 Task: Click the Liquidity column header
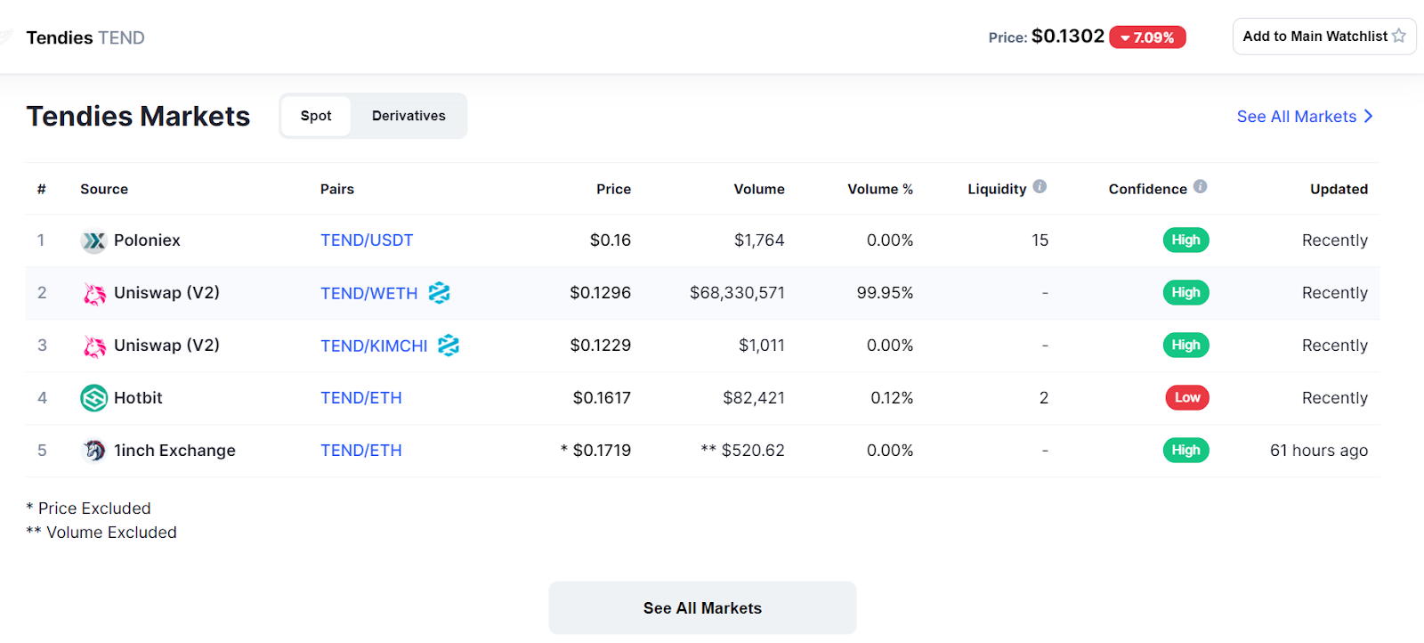[x=997, y=189]
